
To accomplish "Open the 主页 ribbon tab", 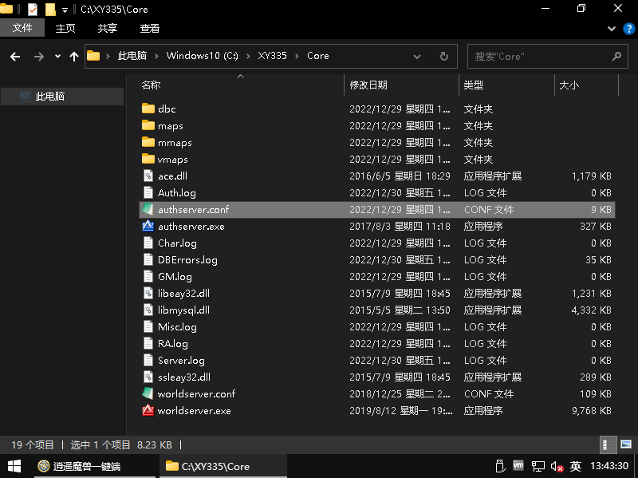I will (65, 28).
